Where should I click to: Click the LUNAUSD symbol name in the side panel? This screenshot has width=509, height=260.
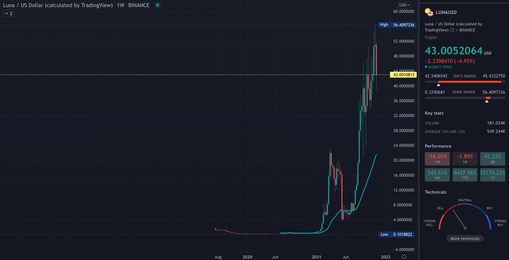[x=446, y=12]
